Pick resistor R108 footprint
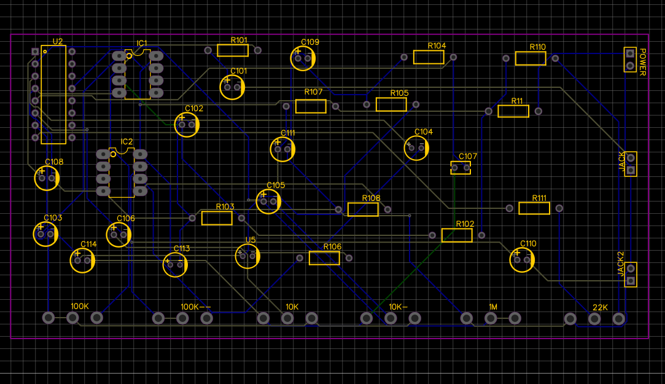 pyautogui.click(x=363, y=209)
